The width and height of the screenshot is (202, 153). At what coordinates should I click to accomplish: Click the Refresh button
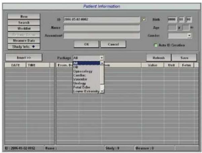(x=159, y=58)
